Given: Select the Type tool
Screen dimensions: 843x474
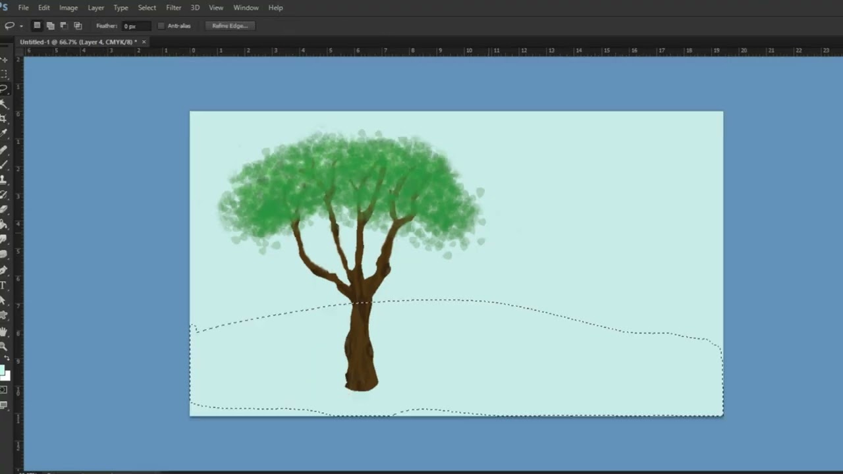Looking at the screenshot, I should click(x=3, y=285).
